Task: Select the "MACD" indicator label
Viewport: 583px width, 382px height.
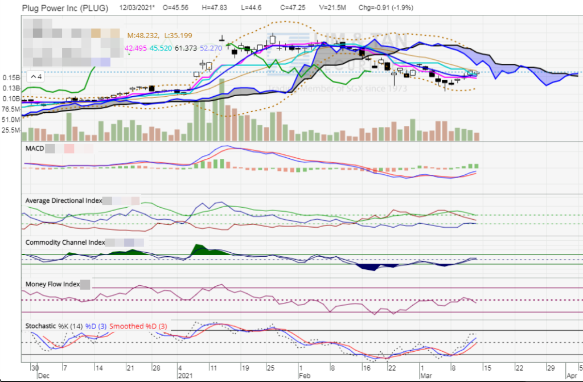Action: (35, 149)
